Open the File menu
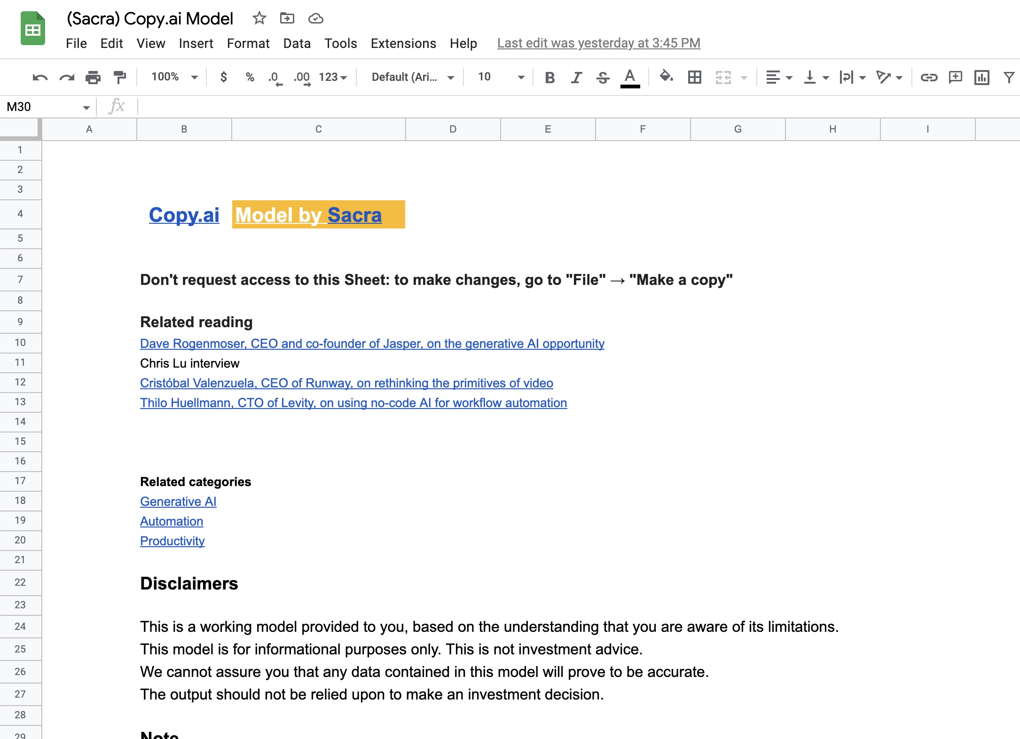1020x739 pixels. (x=76, y=43)
